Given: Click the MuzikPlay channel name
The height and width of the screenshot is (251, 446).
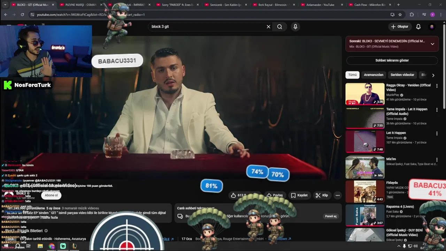Looking at the screenshot, I should tap(393, 95).
